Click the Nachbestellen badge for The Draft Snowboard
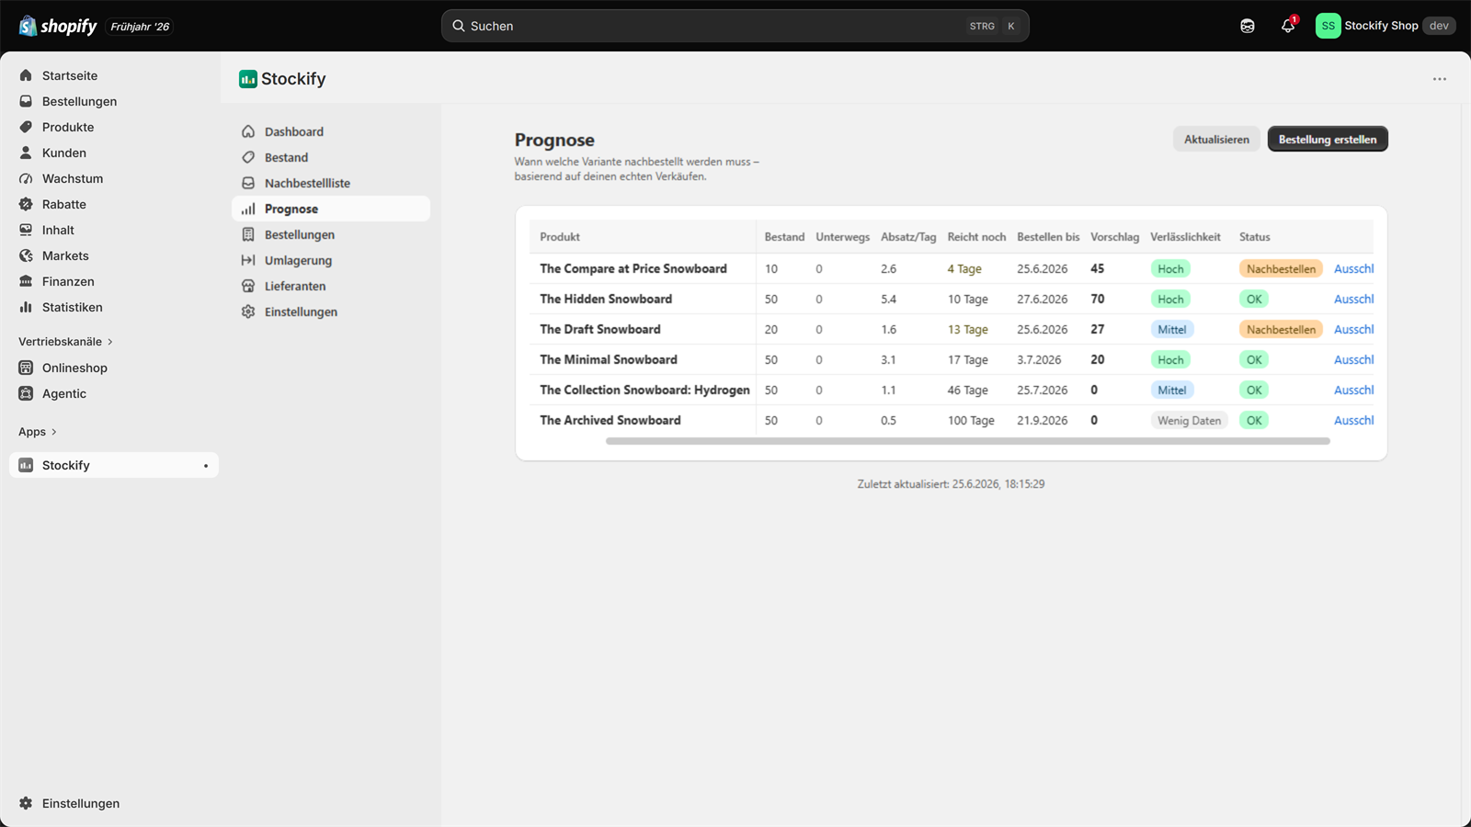Viewport: 1471px width, 827px height. [1281, 329]
